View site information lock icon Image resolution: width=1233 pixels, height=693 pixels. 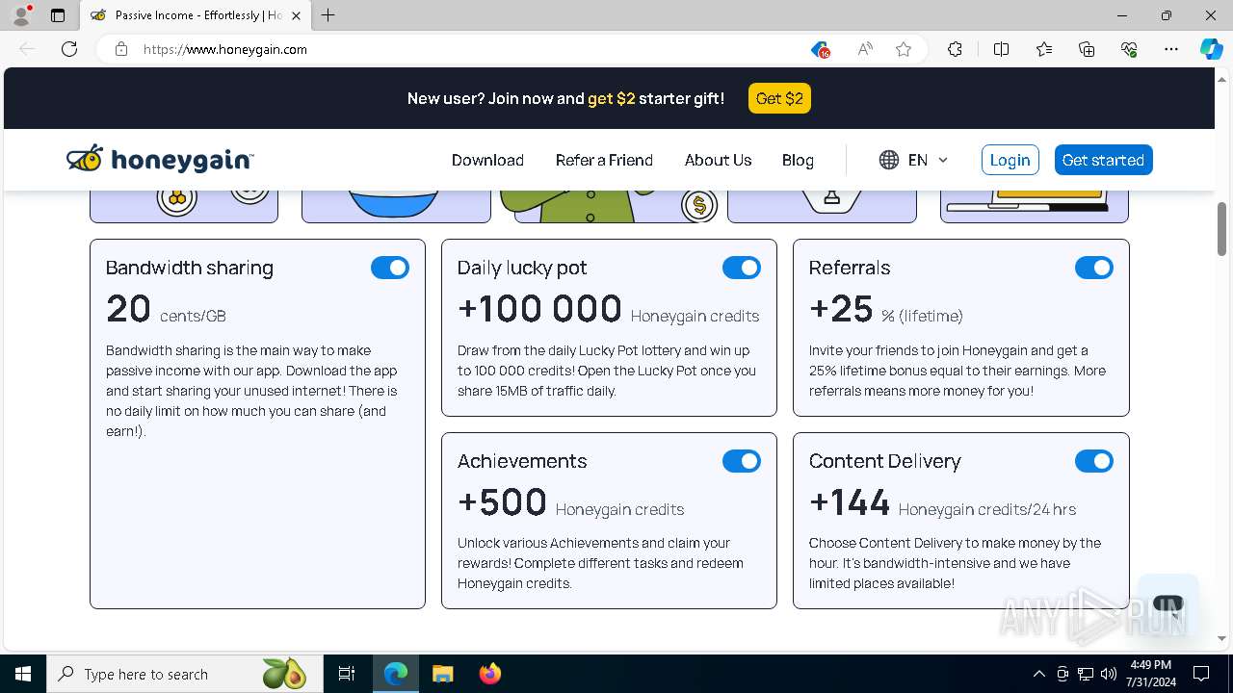121,49
